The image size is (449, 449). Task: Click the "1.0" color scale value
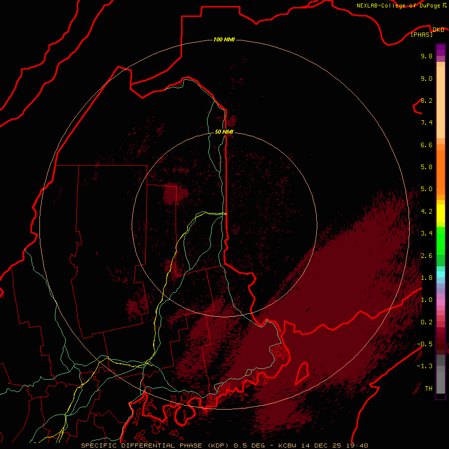point(427,300)
